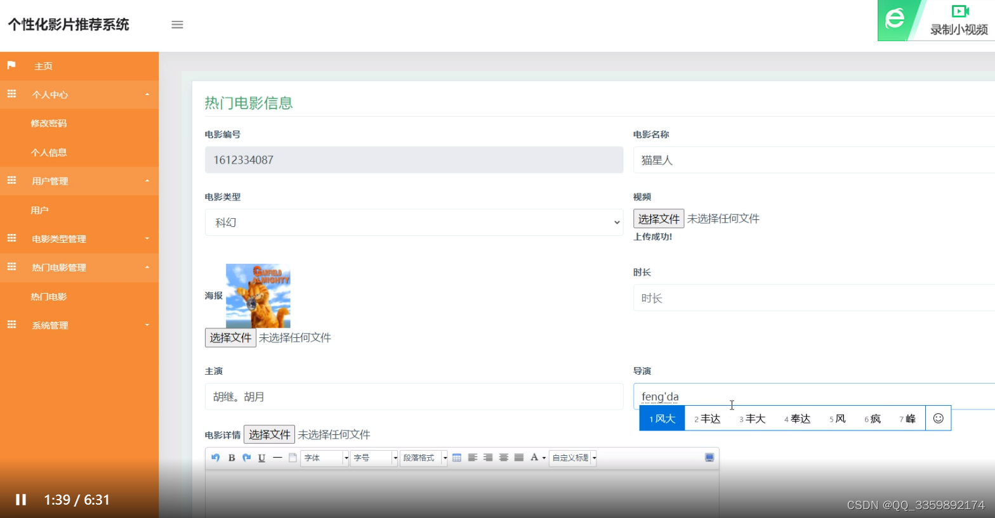Align text left in editor
The height and width of the screenshot is (518, 995).
click(473, 458)
